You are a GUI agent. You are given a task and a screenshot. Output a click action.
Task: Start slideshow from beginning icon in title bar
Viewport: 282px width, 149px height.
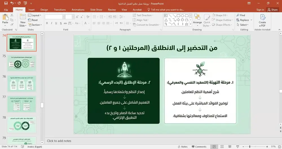[25, 3]
